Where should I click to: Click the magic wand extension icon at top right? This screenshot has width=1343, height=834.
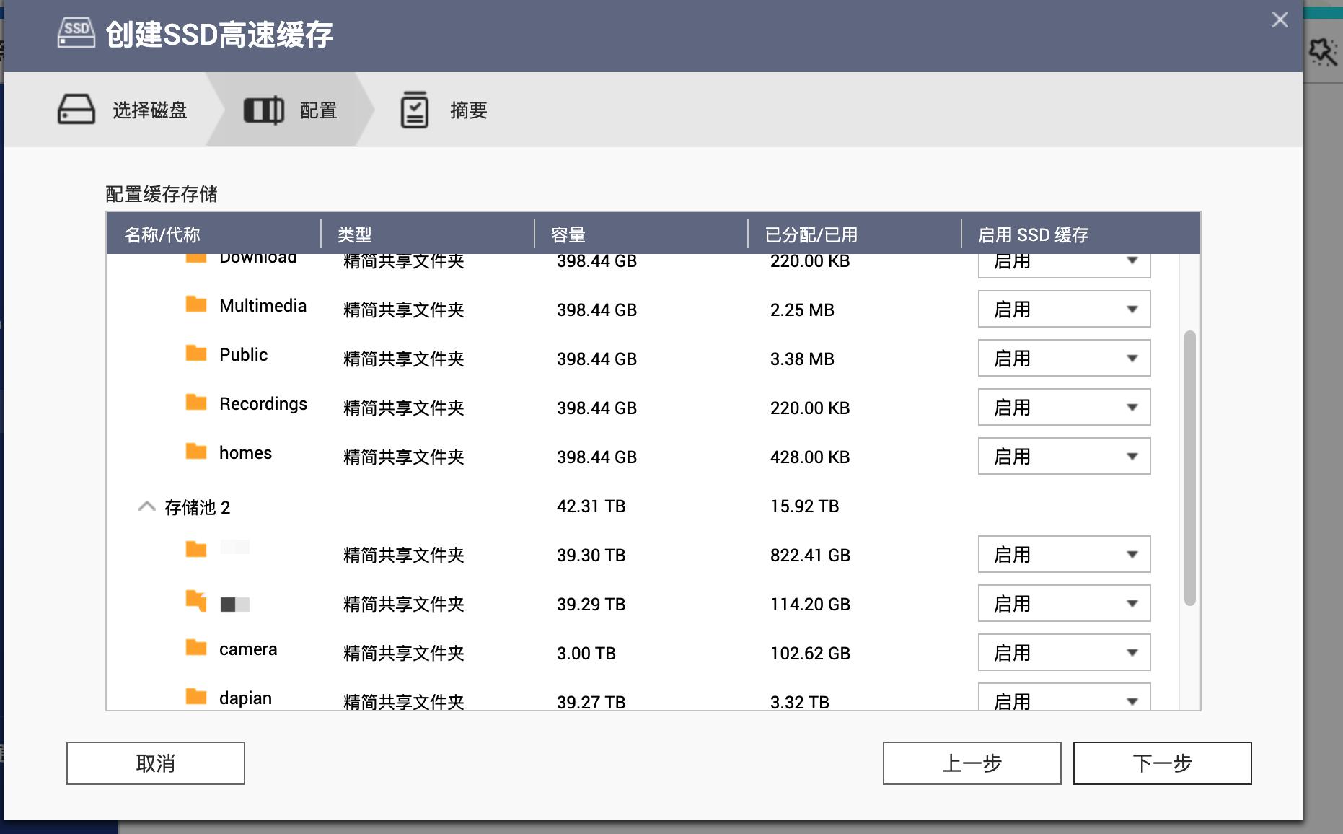(x=1322, y=51)
